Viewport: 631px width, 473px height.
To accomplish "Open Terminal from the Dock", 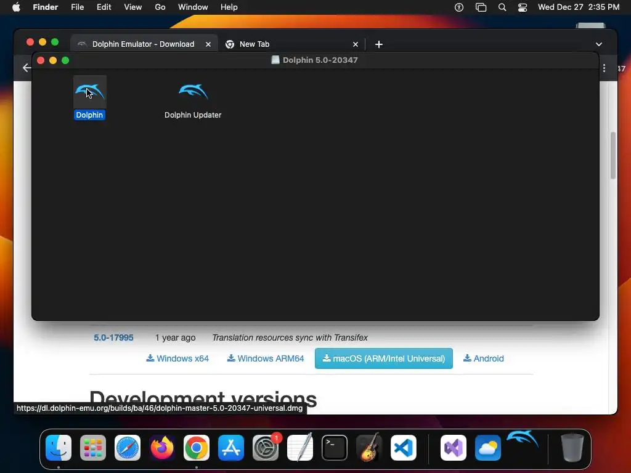I will (335, 448).
